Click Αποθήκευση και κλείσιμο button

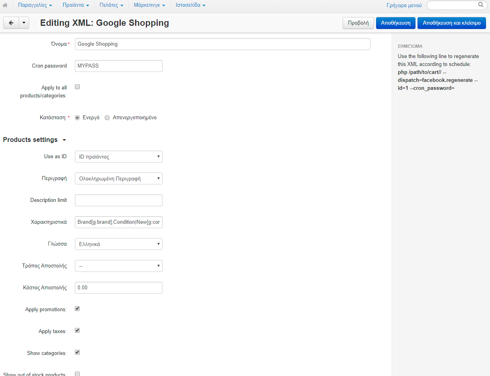coord(452,23)
